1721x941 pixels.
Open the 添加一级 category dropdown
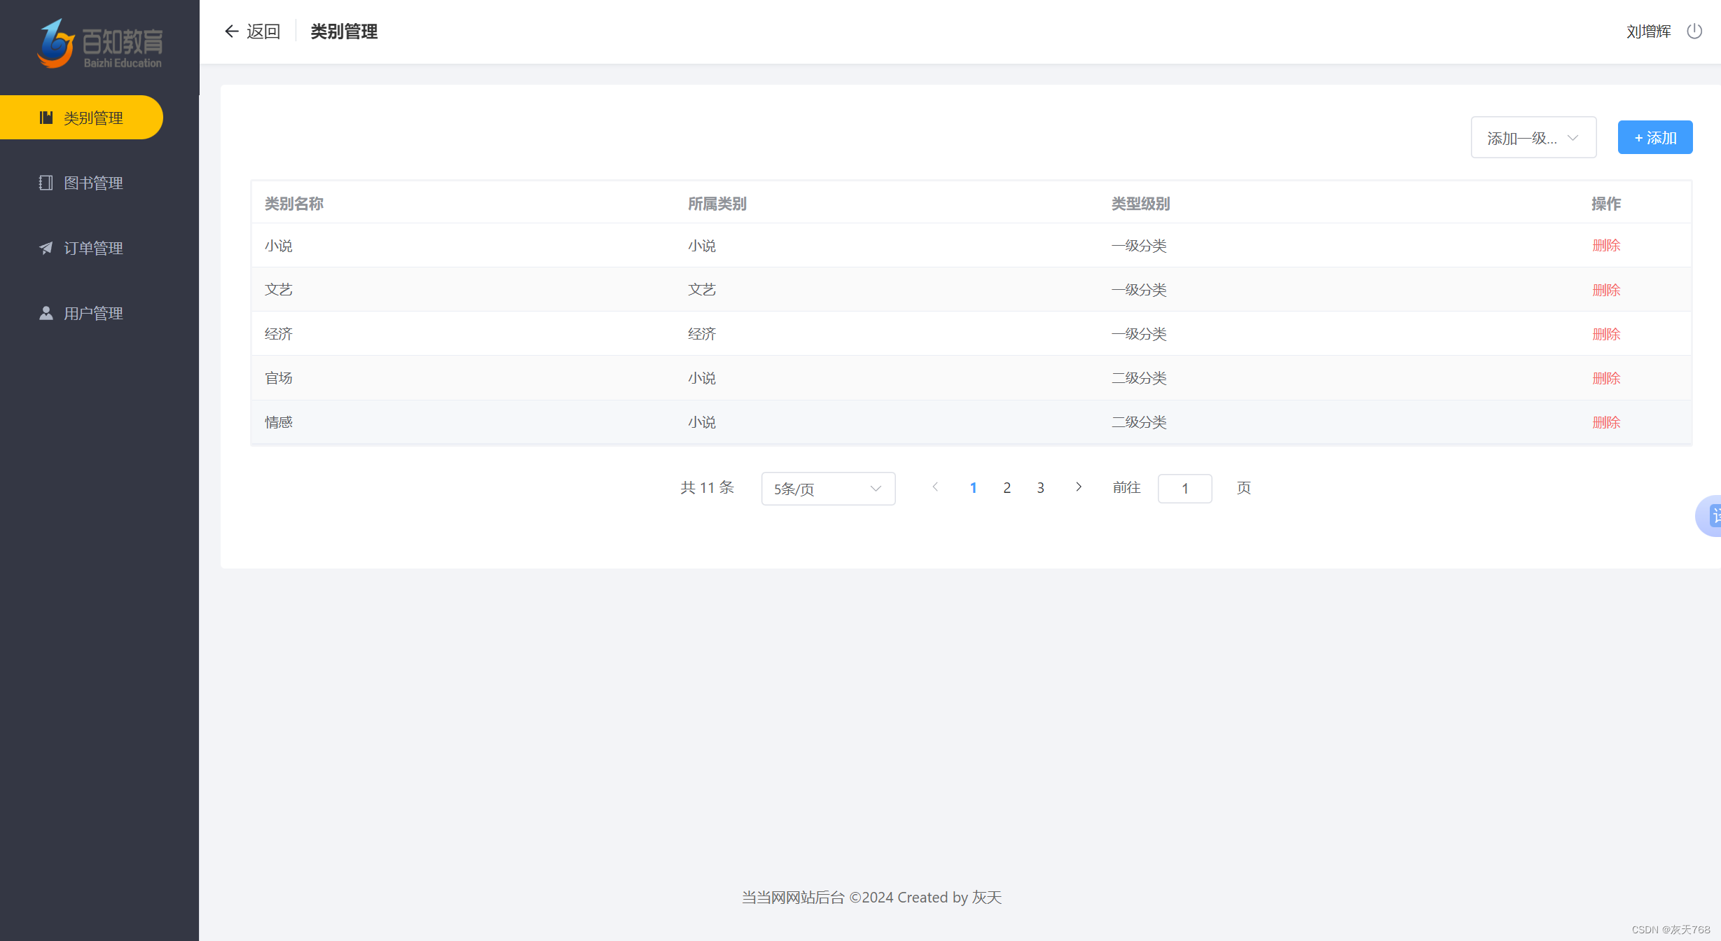1533,138
